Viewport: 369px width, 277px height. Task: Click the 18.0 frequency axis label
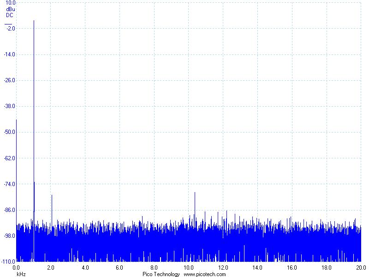point(327,268)
